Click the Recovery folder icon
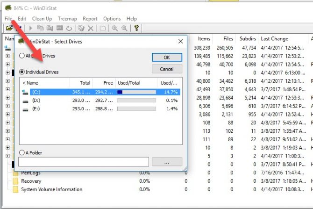313x209 pixels. pos(15,181)
